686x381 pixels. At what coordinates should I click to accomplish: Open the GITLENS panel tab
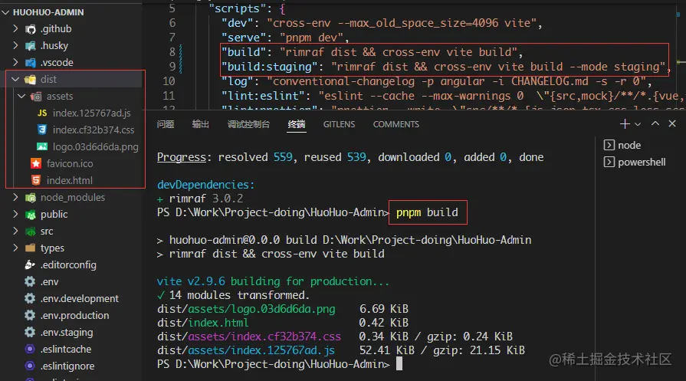pyautogui.click(x=339, y=125)
